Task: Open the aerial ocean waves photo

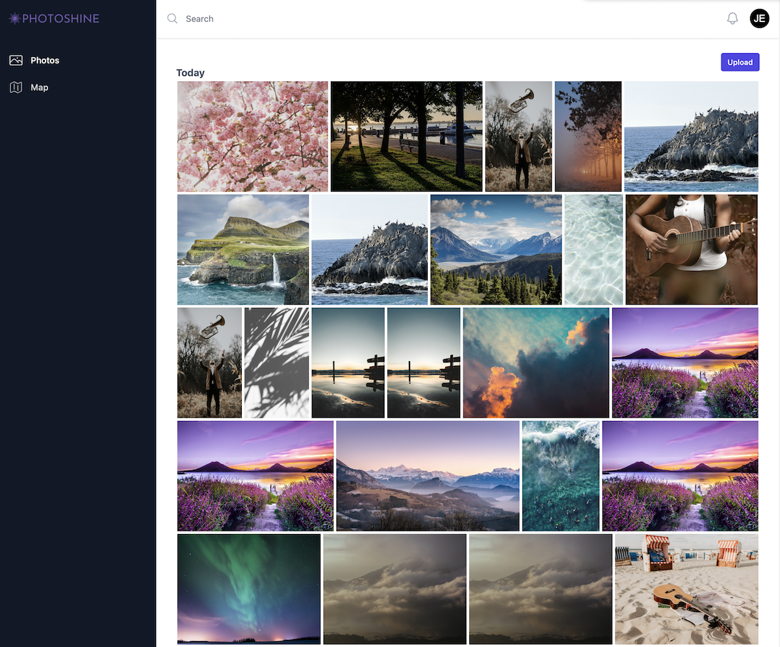Action: tap(561, 476)
